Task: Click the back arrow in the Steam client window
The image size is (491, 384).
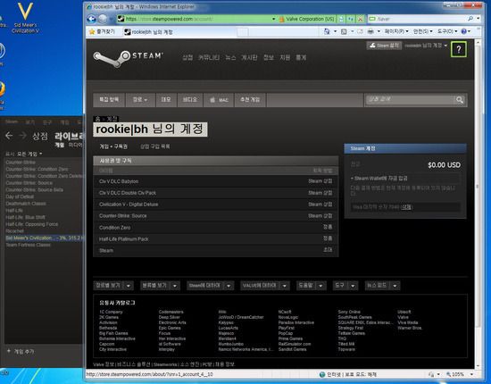Action: (x=9, y=136)
